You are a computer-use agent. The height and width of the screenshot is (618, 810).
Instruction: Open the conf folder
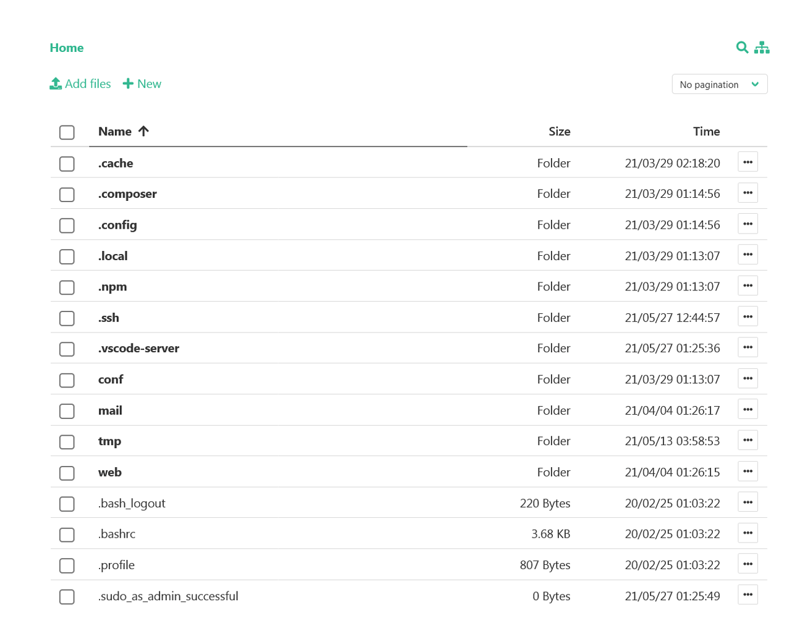coord(110,379)
